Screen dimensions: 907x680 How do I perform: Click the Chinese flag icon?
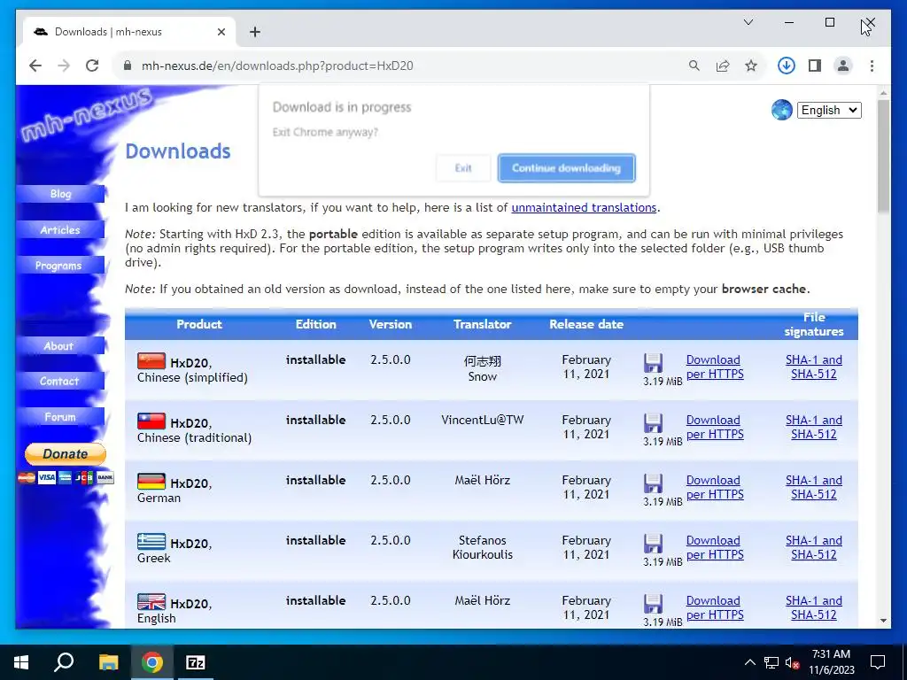(x=151, y=361)
